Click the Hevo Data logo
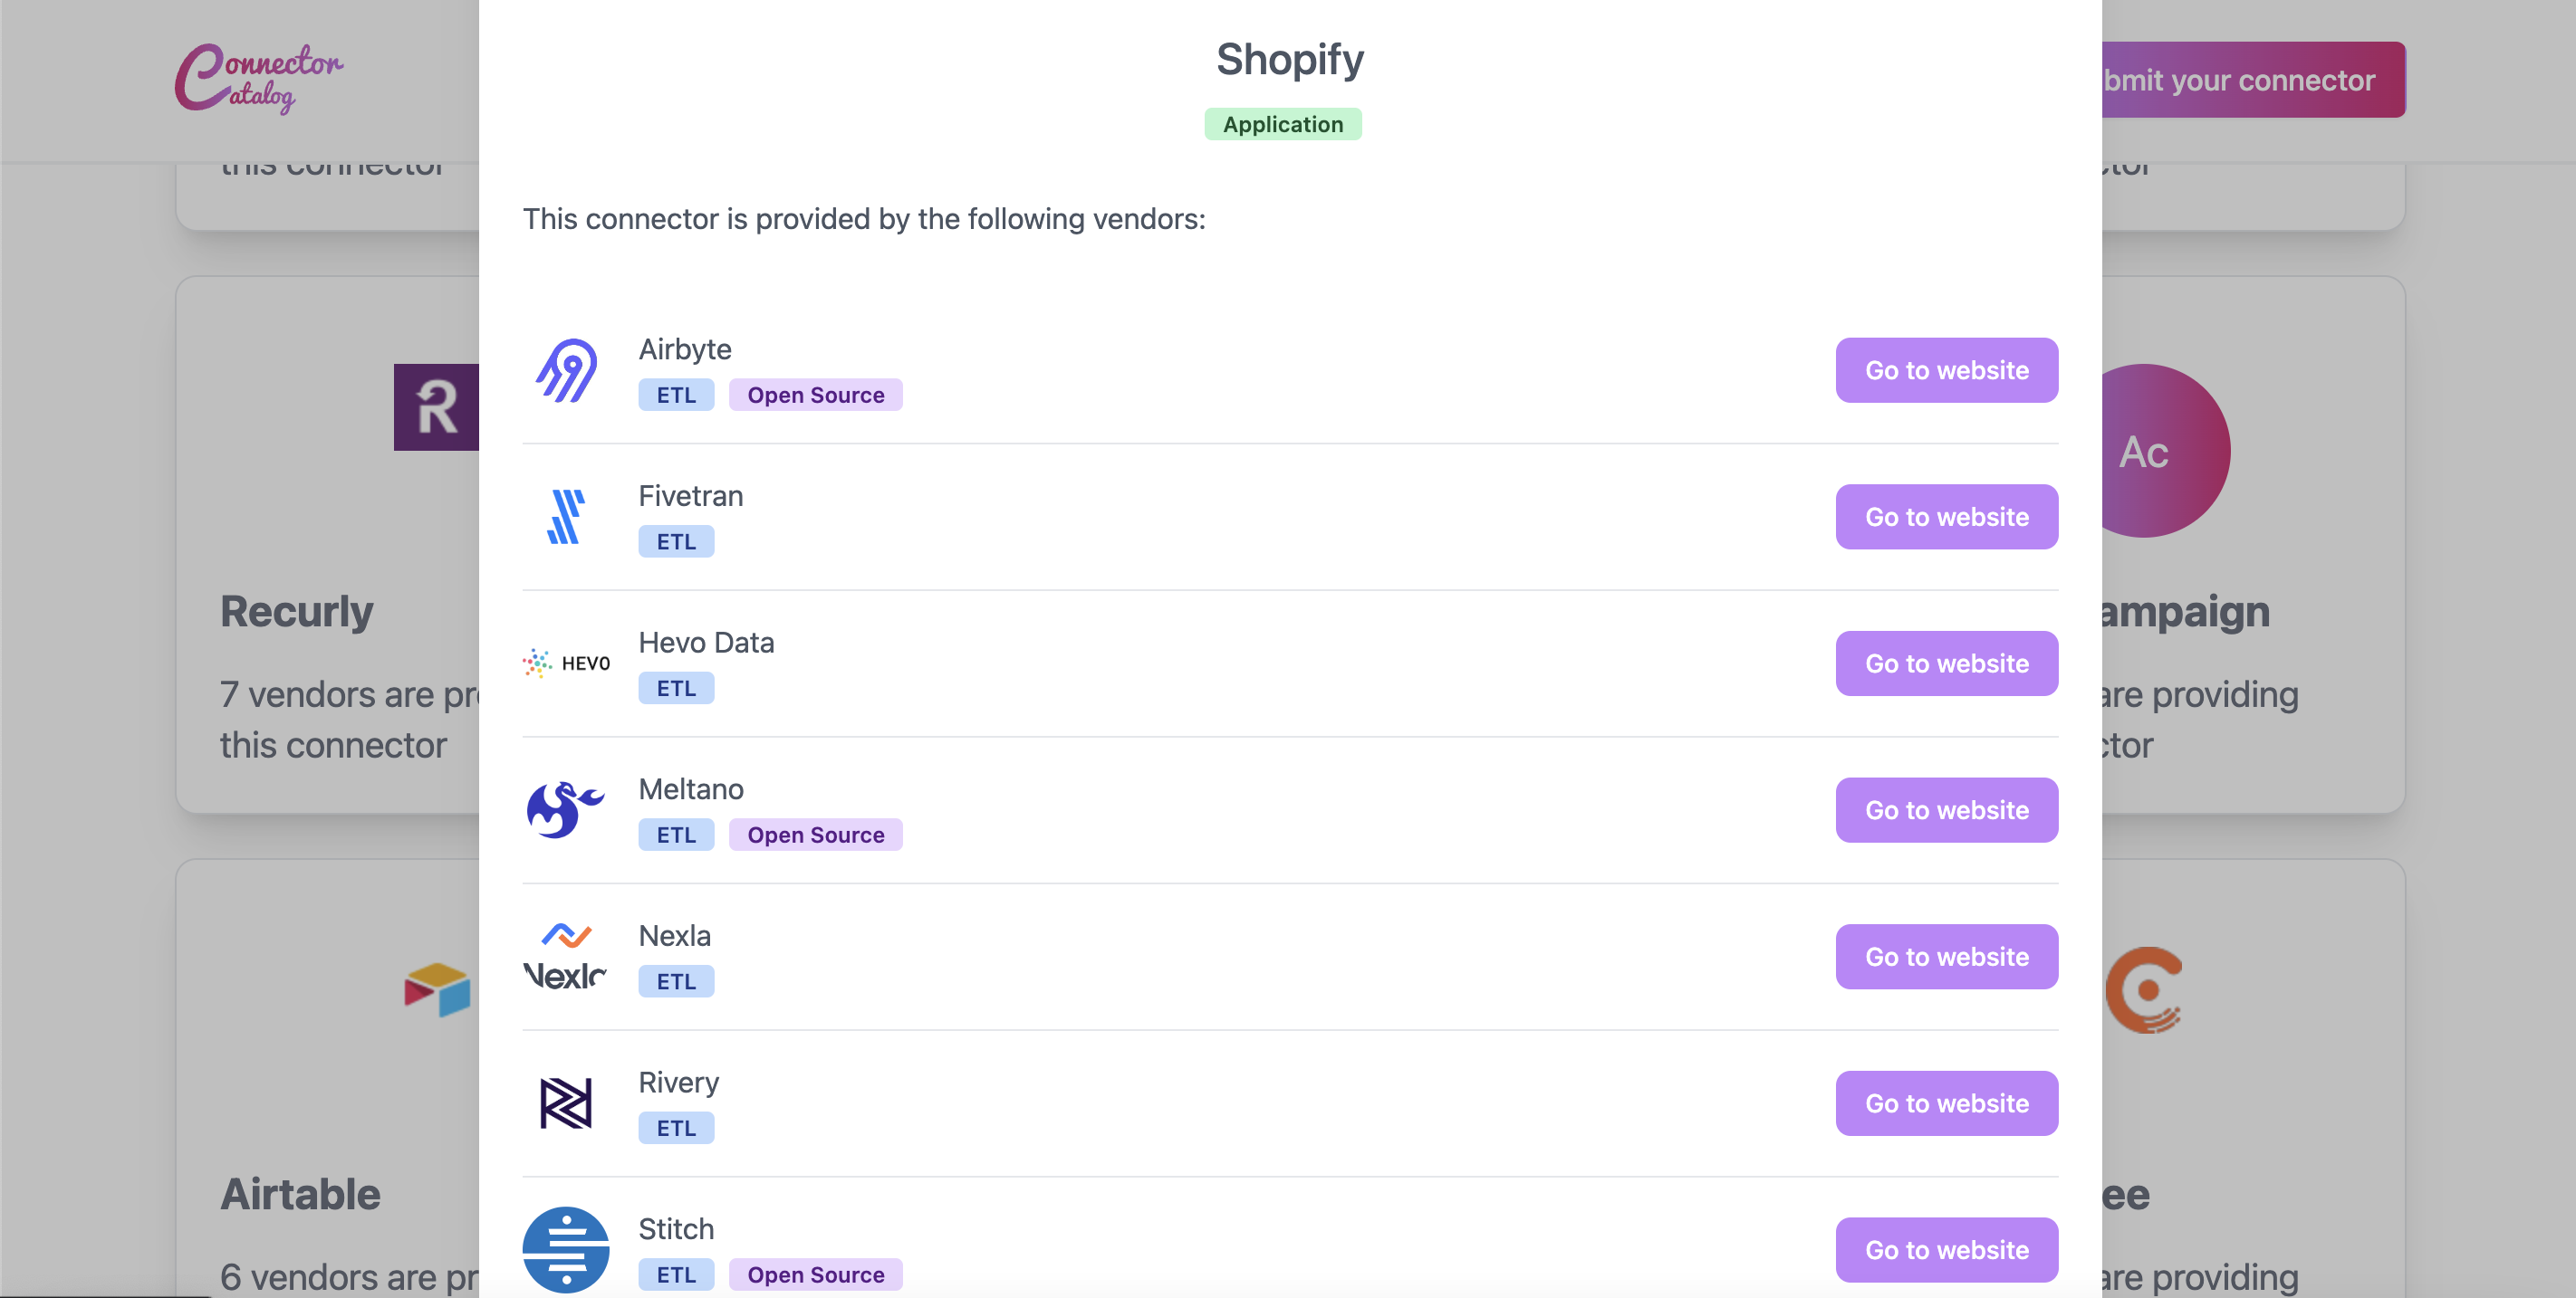This screenshot has width=2576, height=1298. pyautogui.click(x=566, y=663)
